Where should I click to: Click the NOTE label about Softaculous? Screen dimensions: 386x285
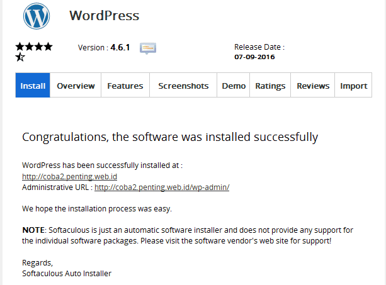33,230
